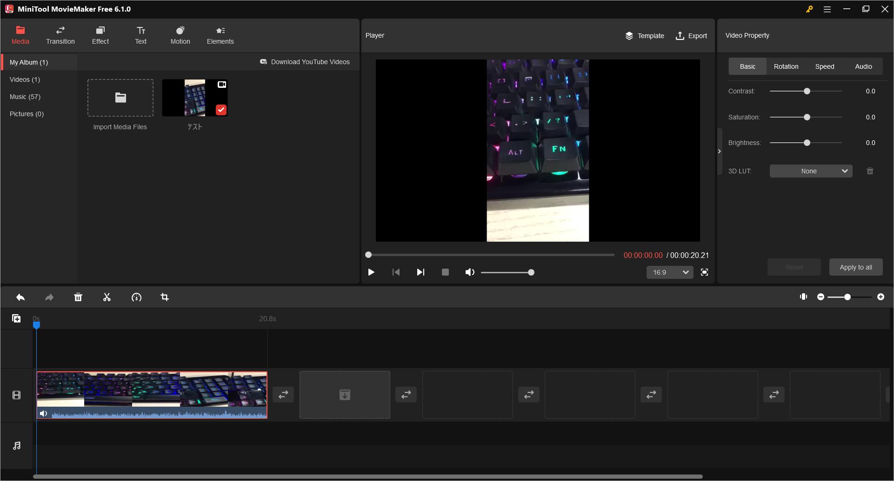Collapse the Video Property panel arrow
894x481 pixels.
point(719,152)
